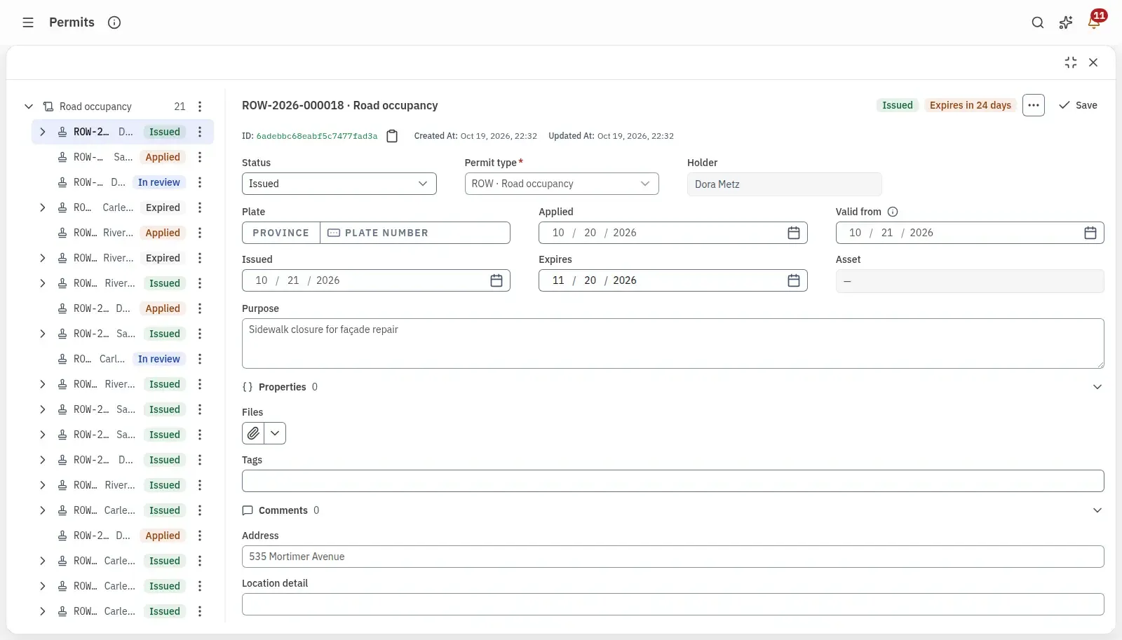This screenshot has width=1122, height=640.
Task: Click the permit ID link 6adebbc68eabf5c7477fad3a
Action: point(317,136)
